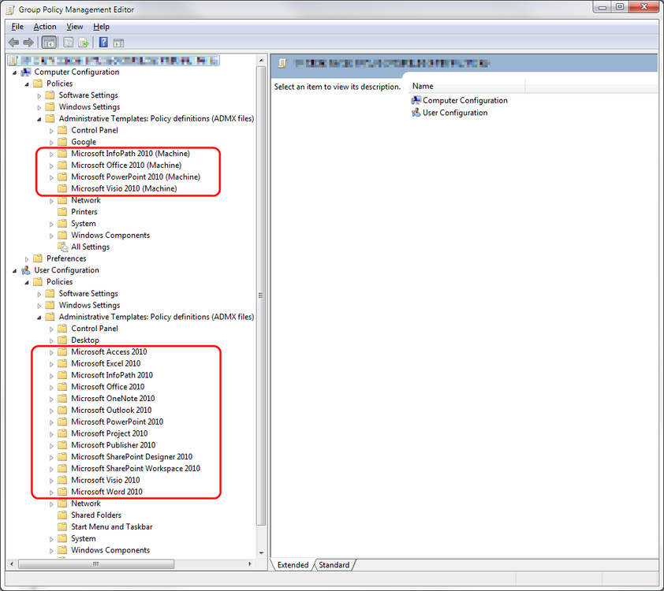Click the tree horizontal scrollbar left arrow
Screen dimensions: 664x591
11,564
